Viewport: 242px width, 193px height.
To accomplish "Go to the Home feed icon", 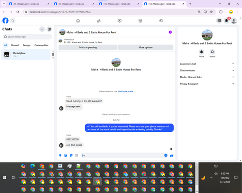I will 78,21.
